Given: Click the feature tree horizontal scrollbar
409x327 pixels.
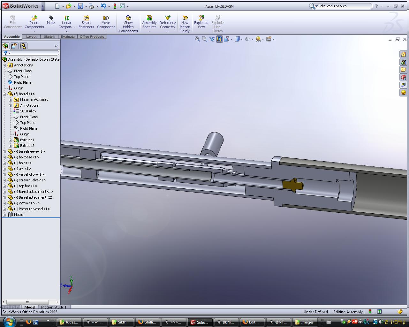Looking at the screenshot, I should [27, 302].
